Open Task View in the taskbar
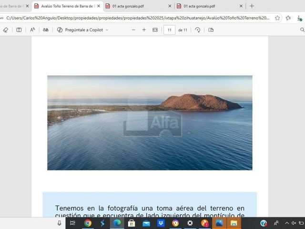This screenshot has height=229, width=305. click(x=72, y=223)
